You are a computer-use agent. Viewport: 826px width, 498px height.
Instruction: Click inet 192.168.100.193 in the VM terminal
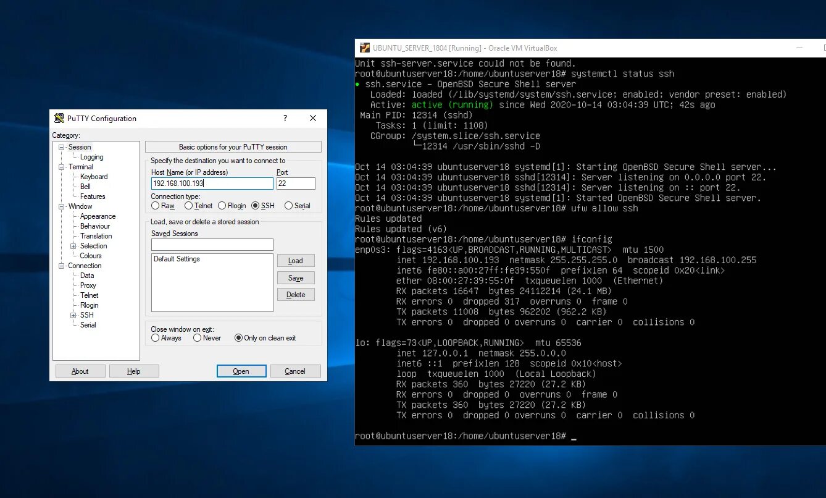click(x=448, y=260)
